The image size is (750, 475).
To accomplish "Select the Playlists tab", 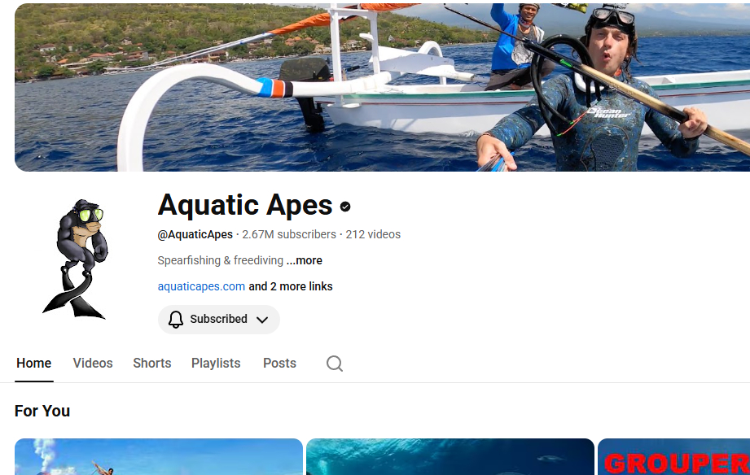I will click(x=216, y=364).
